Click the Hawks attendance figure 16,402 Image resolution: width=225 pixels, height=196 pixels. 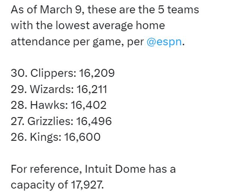click(88, 105)
